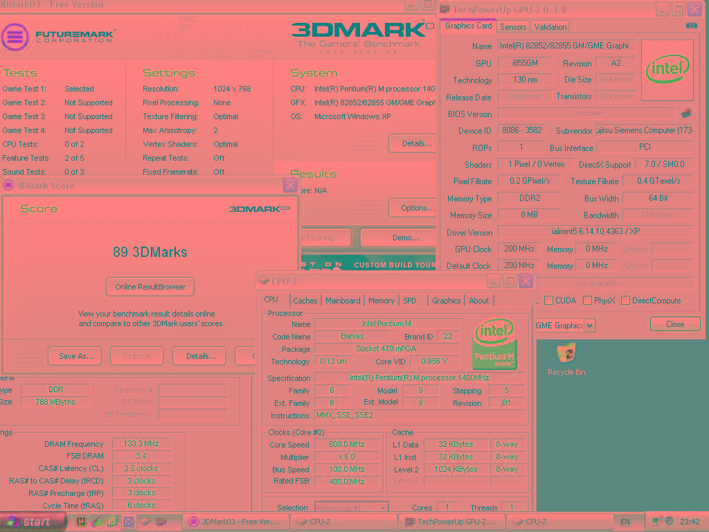The height and width of the screenshot is (532, 709).
Task: Click the round tray icon beside the clock
Action: pyautogui.click(x=670, y=522)
